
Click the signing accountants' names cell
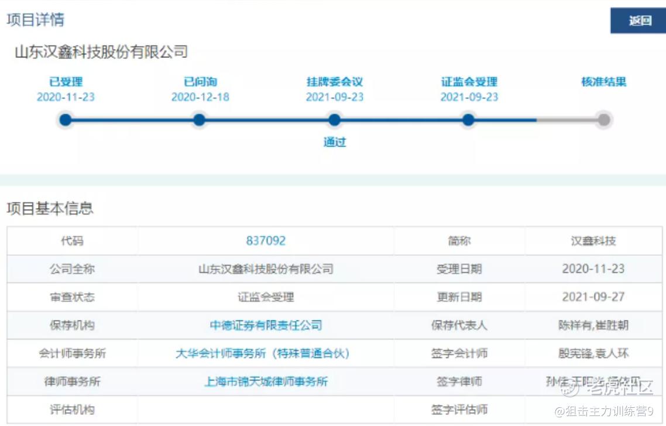coord(593,353)
